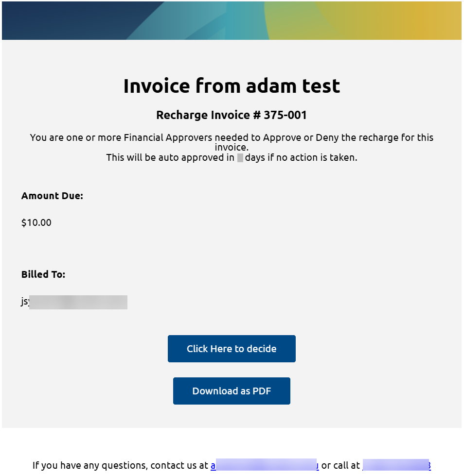Click the email hyperlink after 'contact us at'

pos(265,465)
